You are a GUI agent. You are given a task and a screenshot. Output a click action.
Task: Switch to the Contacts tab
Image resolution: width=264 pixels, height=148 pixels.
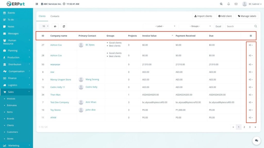pyautogui.click(x=55, y=16)
